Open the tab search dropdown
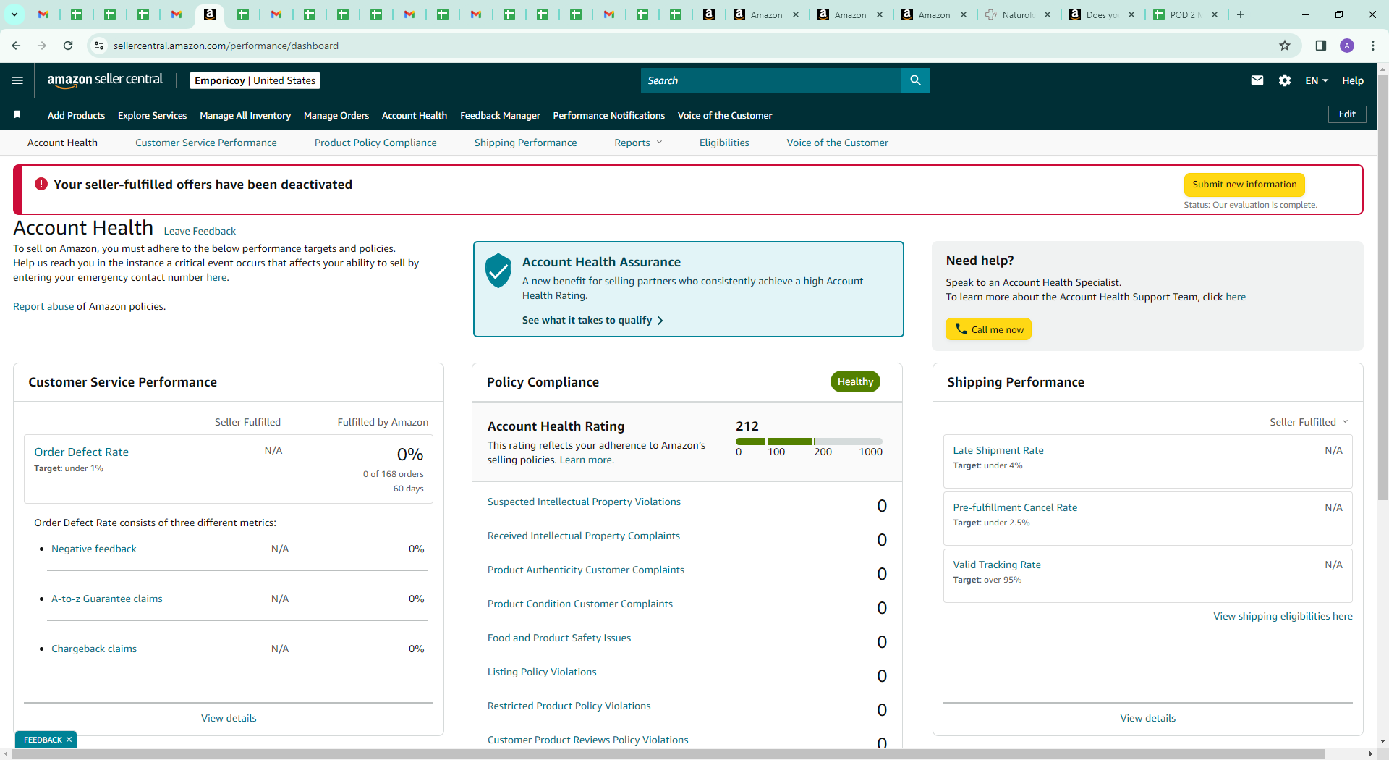Viewport: 1389px width, 760px height. click(14, 14)
